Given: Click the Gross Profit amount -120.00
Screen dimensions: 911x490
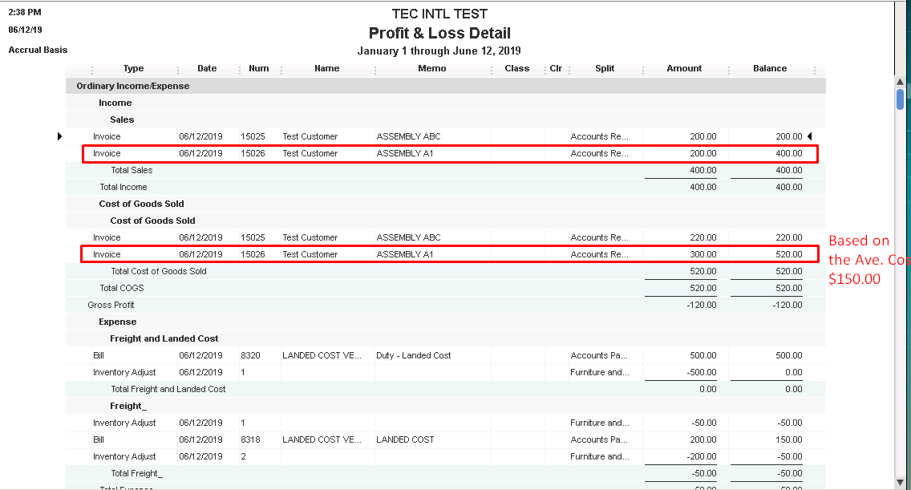Looking at the screenshot, I should point(700,305).
